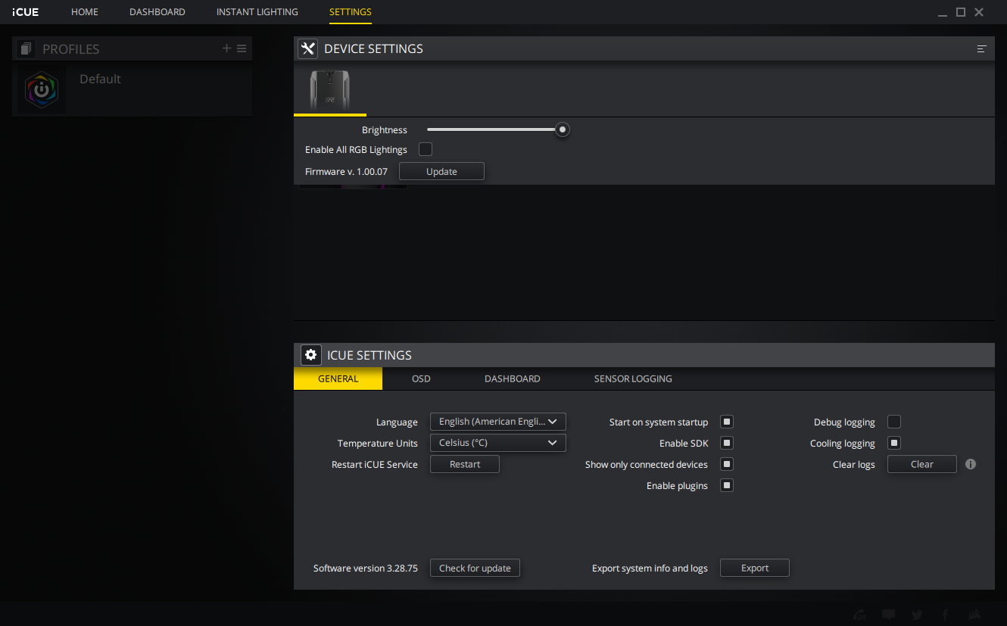Enable All RGB Lightings checkbox
Viewport: 1007px width, 626px height.
(426, 149)
